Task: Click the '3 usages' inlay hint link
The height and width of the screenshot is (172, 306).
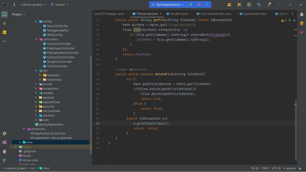Action: [x=121, y=69]
